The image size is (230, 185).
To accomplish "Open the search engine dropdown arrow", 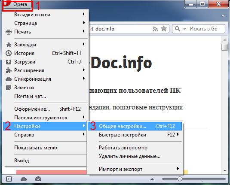I will [184, 29].
